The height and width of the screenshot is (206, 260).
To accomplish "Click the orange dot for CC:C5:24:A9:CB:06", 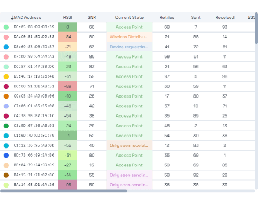I will point(6,96).
